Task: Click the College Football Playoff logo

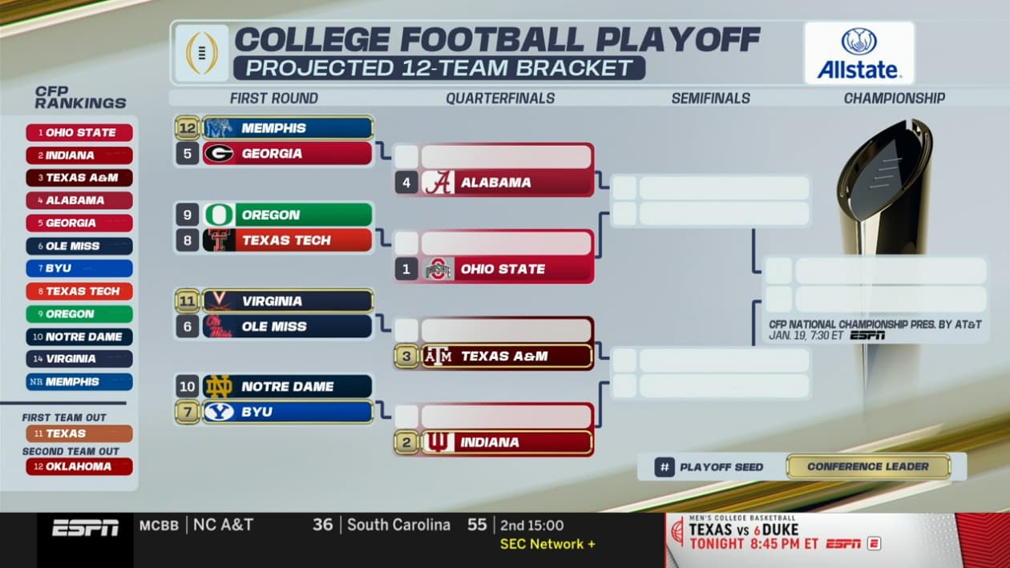Action: tap(201, 53)
